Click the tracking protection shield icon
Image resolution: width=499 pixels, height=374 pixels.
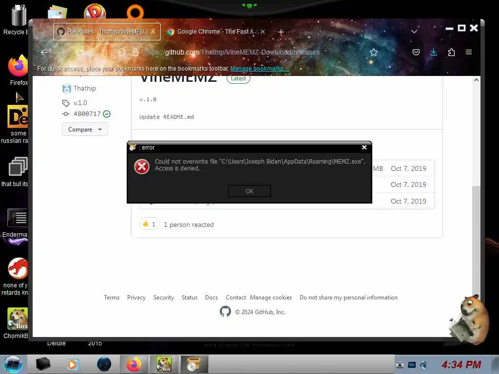(x=121, y=52)
